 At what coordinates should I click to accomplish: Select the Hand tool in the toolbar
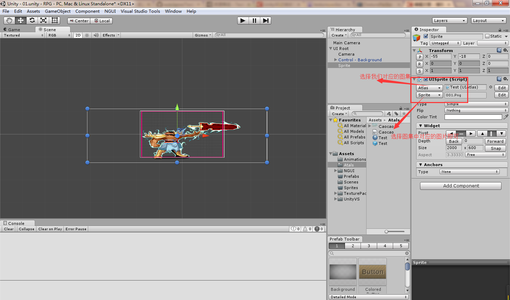pyautogui.click(x=9, y=20)
